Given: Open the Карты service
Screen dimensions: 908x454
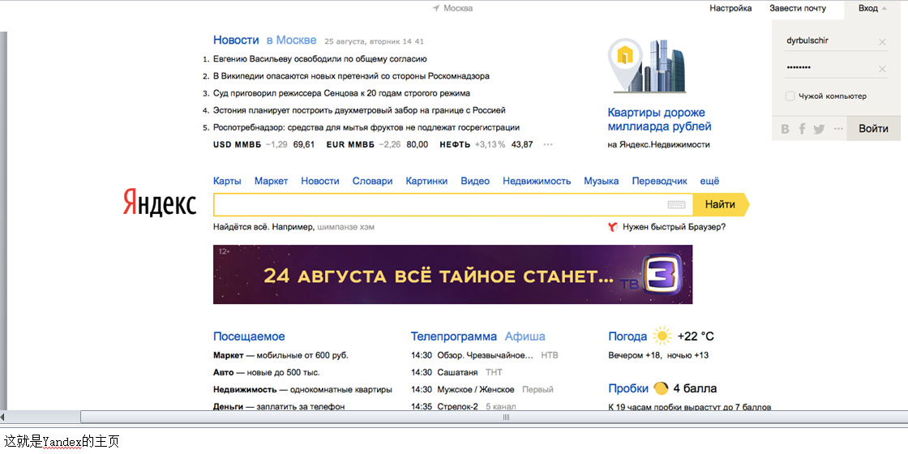Looking at the screenshot, I should (x=227, y=181).
